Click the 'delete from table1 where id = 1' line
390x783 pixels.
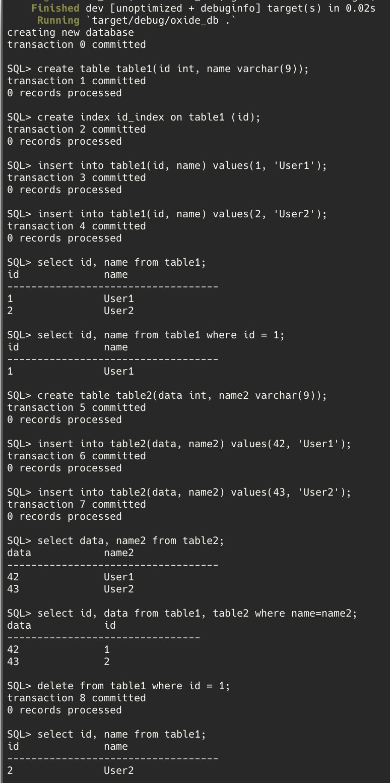118,686
